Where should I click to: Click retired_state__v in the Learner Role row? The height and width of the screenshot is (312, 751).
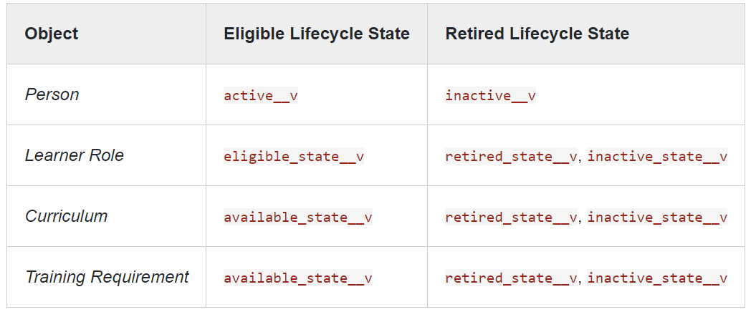click(x=512, y=157)
